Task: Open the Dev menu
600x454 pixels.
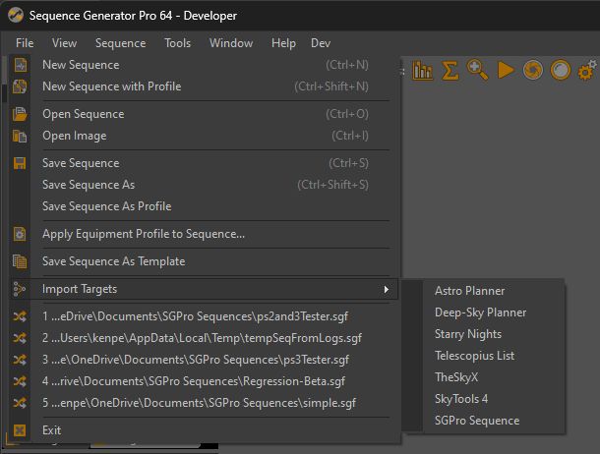Action: (x=321, y=43)
